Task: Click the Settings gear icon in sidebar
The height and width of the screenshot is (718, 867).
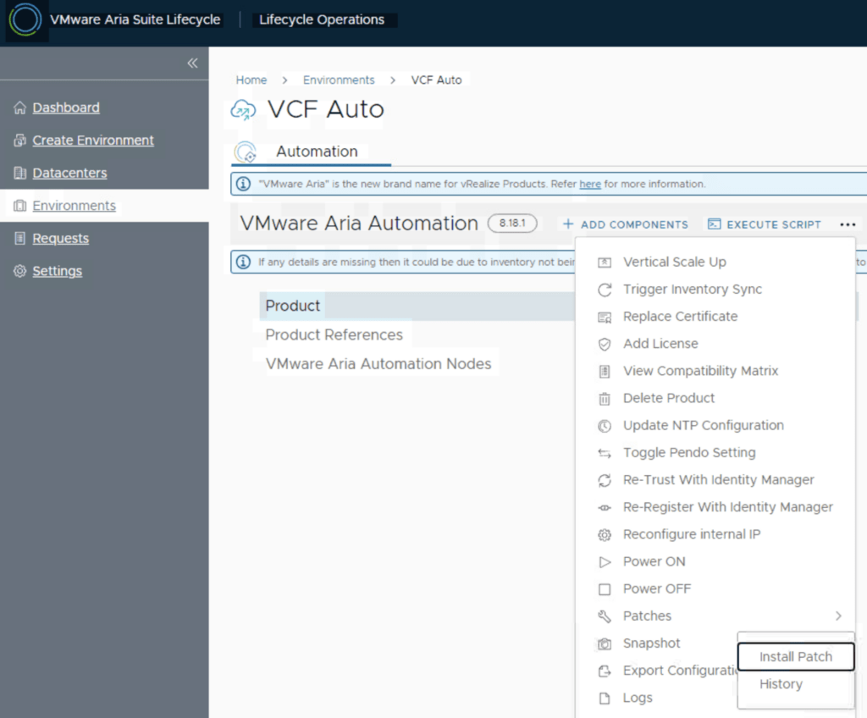Action: [20, 272]
